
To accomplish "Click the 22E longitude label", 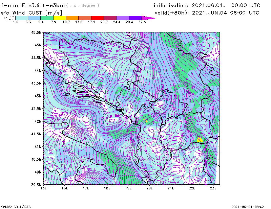I will (x=192, y=188).
